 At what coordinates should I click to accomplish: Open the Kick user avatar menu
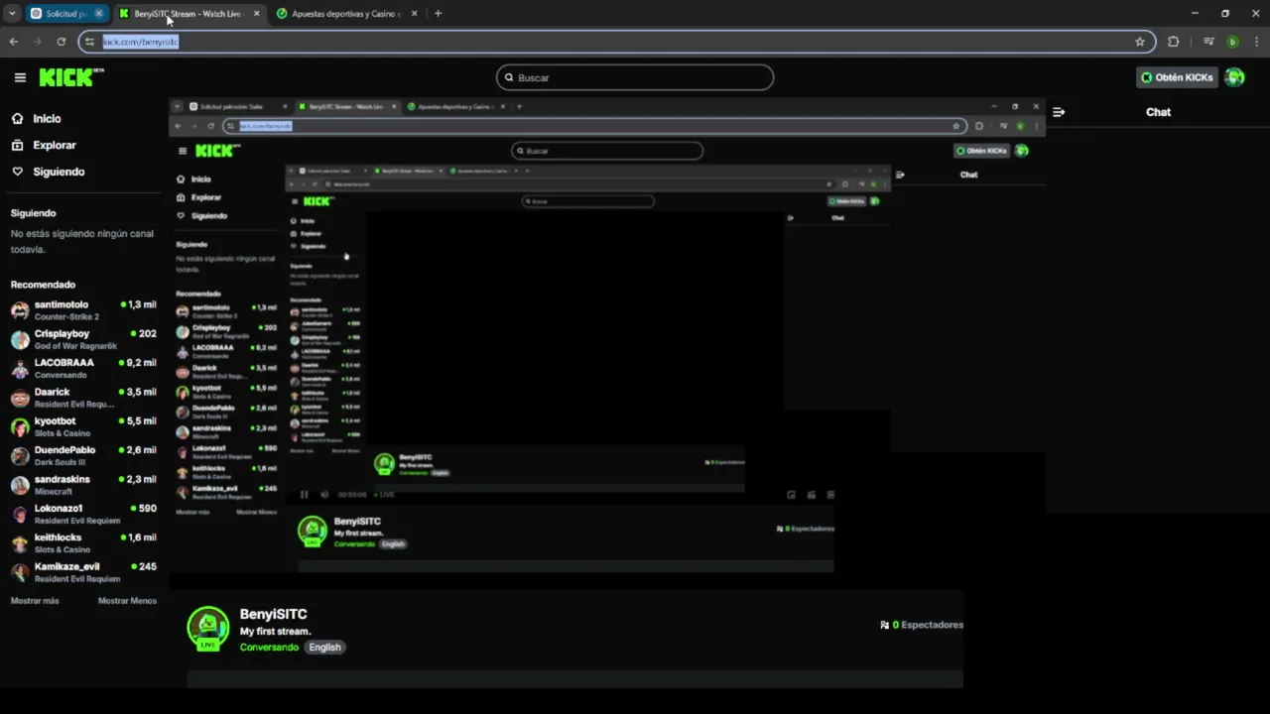pyautogui.click(x=1234, y=77)
